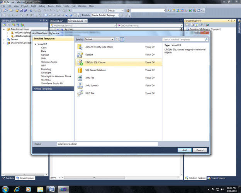
Task: Open the GetData(int value) member dropdown
Action: (150, 26)
